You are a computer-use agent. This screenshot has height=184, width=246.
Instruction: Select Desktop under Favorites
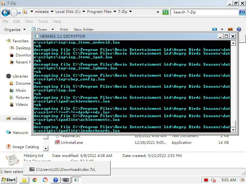23,48
